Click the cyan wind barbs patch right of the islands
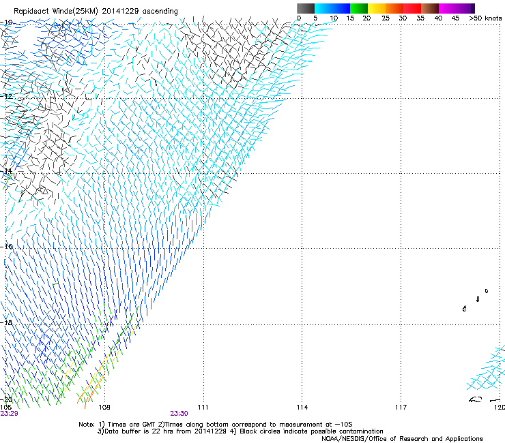This screenshot has height=443, width=505. click(487, 369)
